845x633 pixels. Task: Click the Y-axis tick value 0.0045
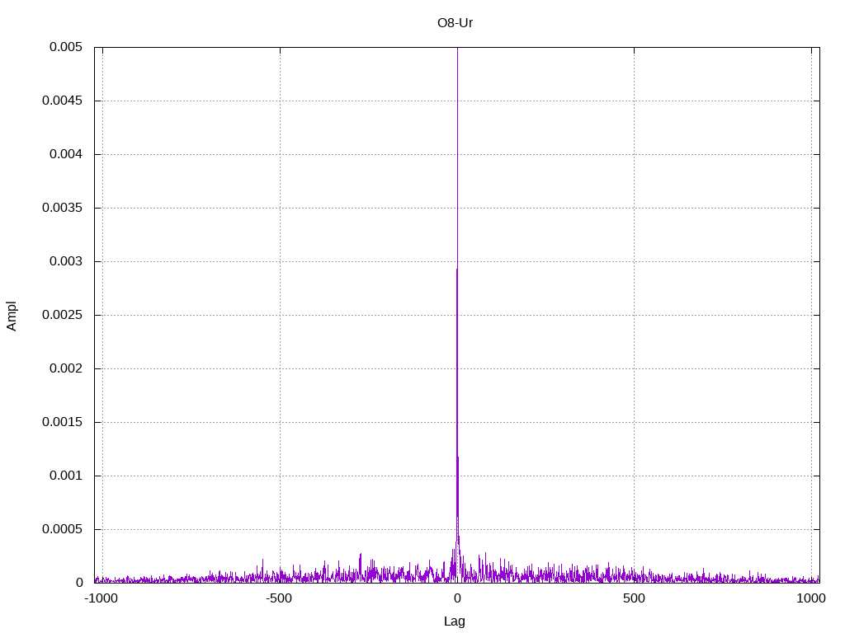coord(63,101)
